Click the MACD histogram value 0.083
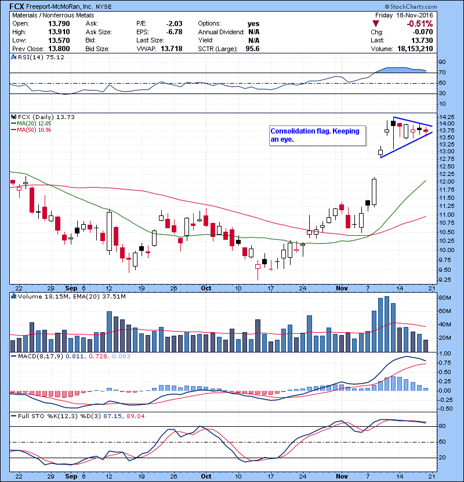464x482 pixels. [121, 357]
